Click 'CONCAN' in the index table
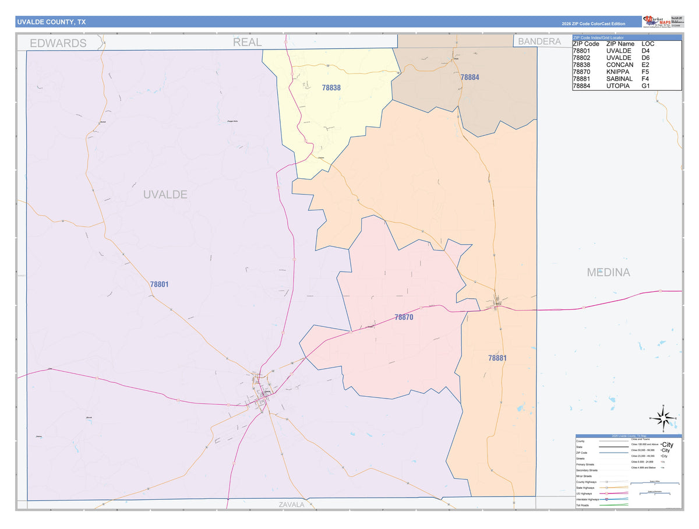This screenshot has width=699, height=529. pos(620,65)
